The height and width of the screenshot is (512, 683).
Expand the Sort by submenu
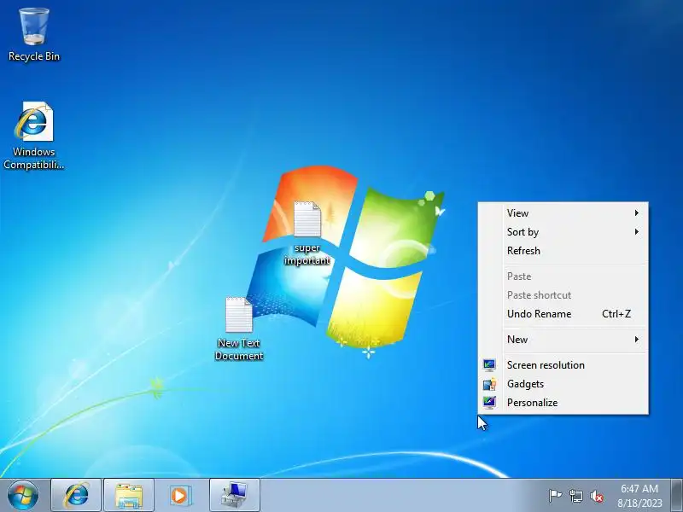tap(563, 232)
